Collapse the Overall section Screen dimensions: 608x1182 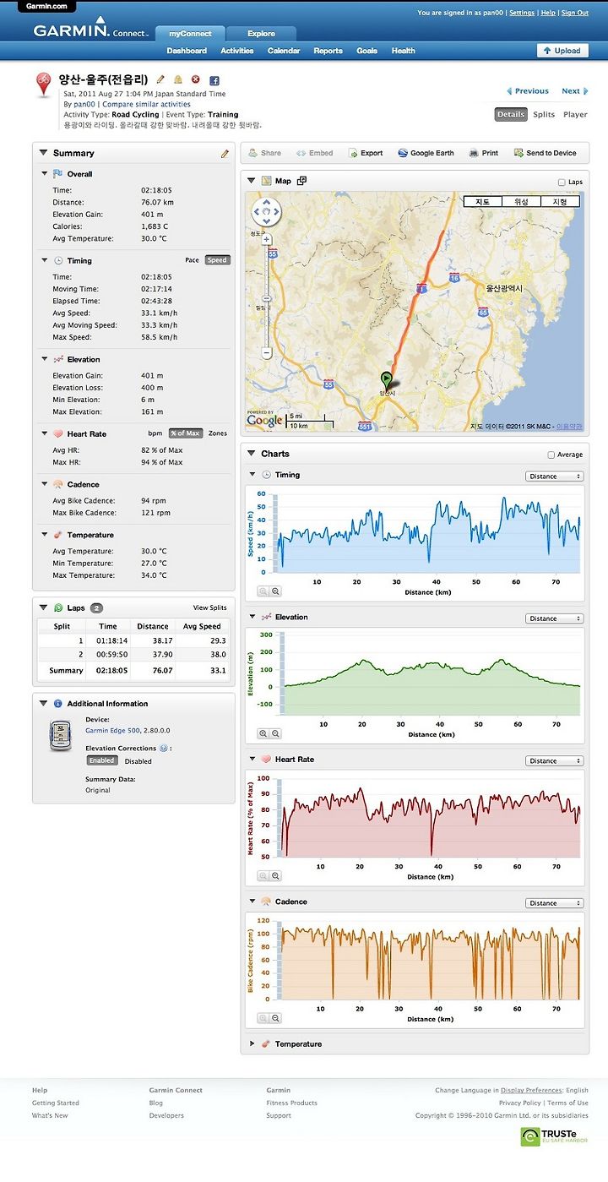pyautogui.click(x=45, y=174)
